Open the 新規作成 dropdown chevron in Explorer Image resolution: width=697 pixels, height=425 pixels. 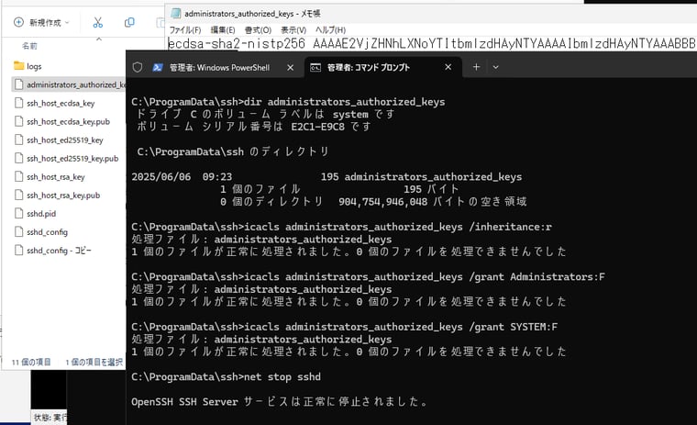[67, 22]
